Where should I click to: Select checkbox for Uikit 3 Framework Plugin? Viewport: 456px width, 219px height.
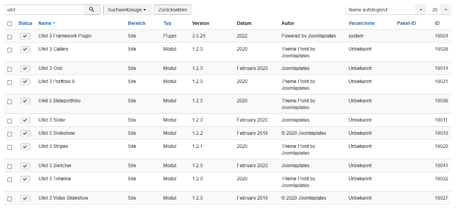10,37
